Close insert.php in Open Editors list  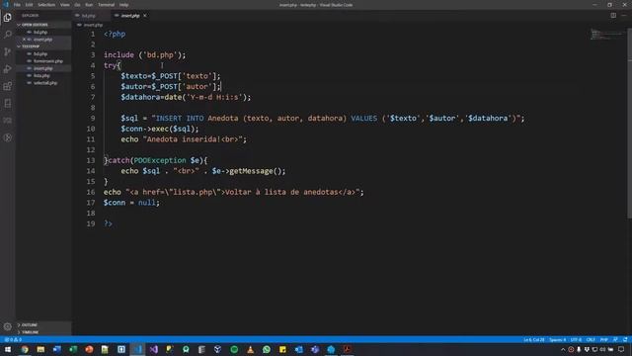[x=24, y=40]
